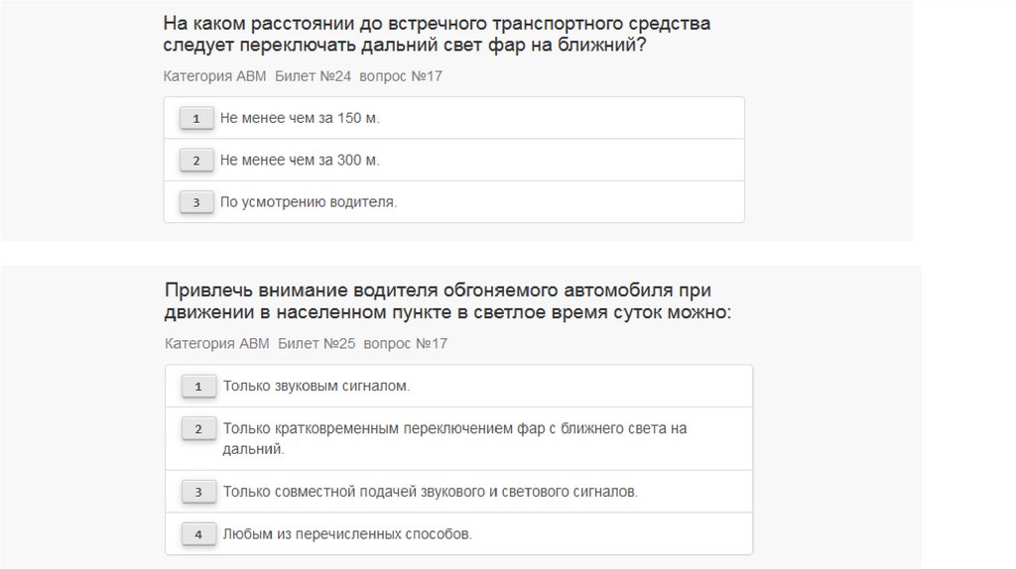The width and height of the screenshot is (1016, 569).
Task: Select answer text 'Не менее чем за 150 м.'
Action: [300, 119]
